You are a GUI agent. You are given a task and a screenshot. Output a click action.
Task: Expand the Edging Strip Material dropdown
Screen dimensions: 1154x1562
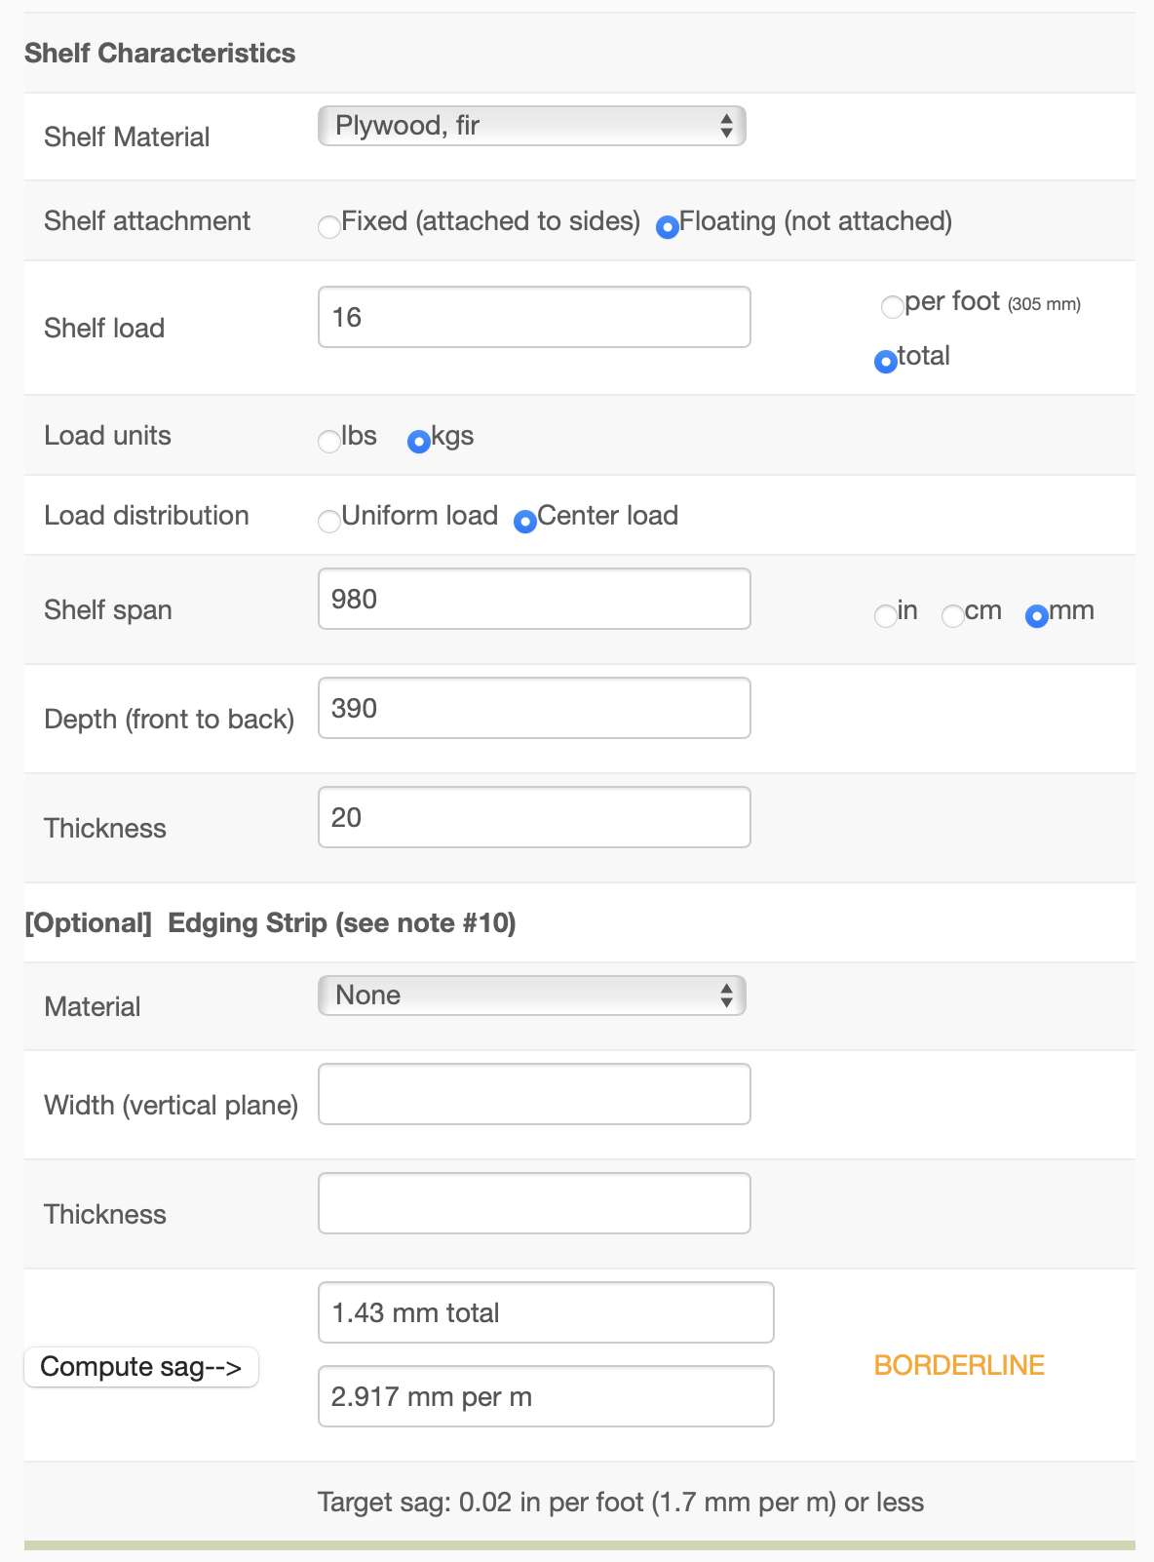(531, 996)
